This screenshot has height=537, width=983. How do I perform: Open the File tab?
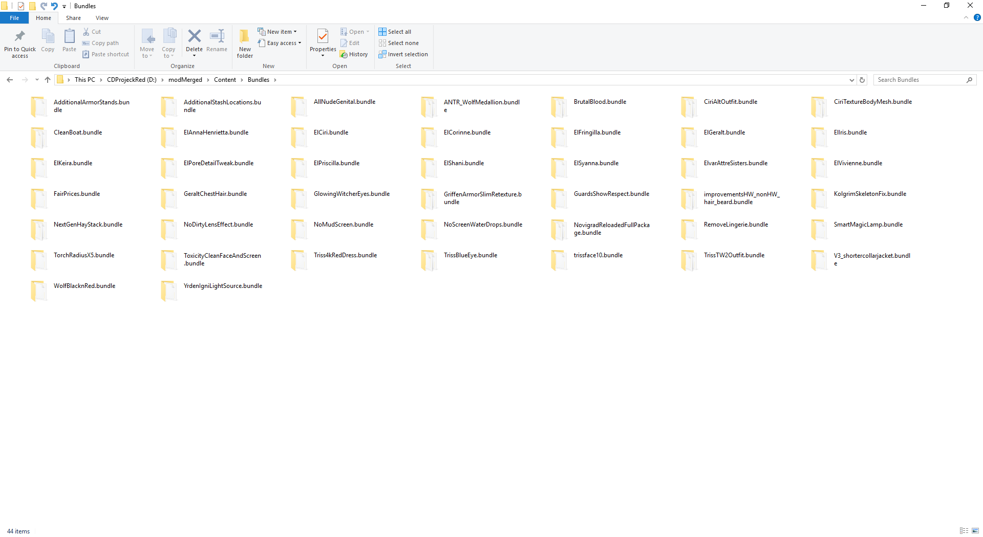(x=14, y=18)
